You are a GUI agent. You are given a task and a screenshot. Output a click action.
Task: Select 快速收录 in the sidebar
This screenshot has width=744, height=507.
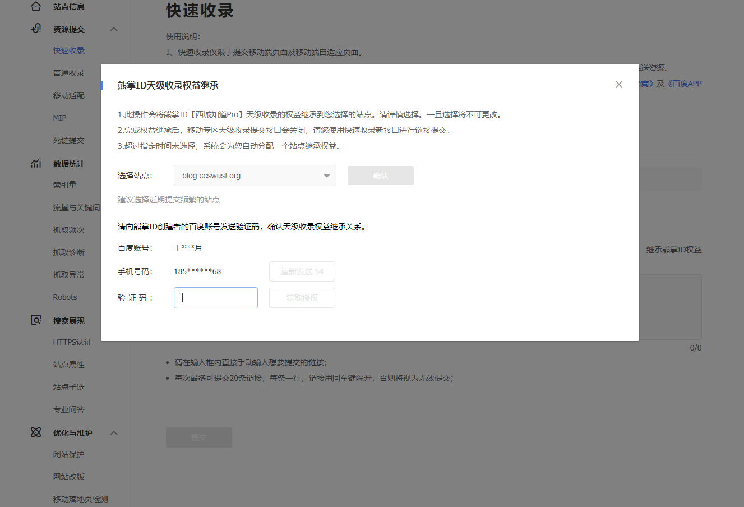click(x=69, y=50)
